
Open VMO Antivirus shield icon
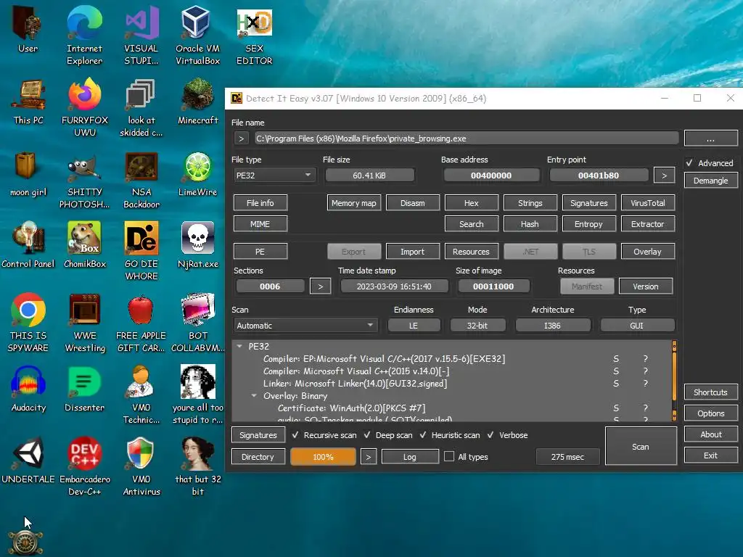tap(141, 466)
